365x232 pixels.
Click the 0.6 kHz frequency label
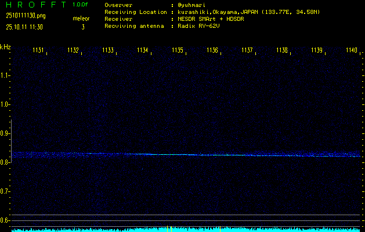[x=5, y=220]
